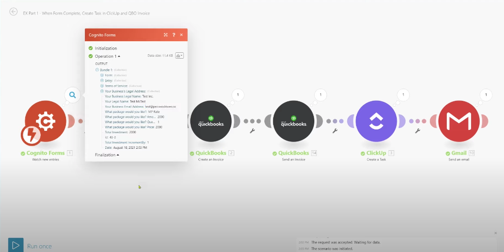Open the magnifier bubble on Cognito Forms
504x252 pixels.
coord(73,95)
